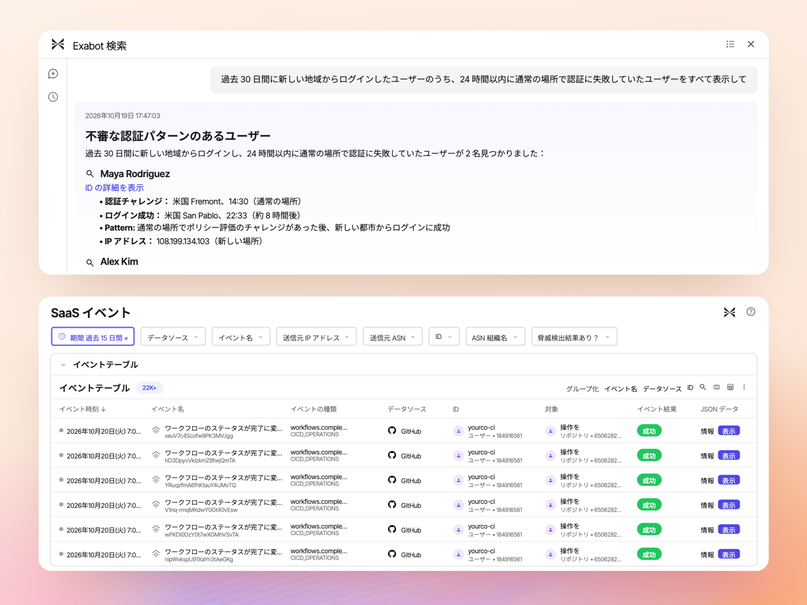Open the chat history clock icon
The image size is (807, 605).
53,97
